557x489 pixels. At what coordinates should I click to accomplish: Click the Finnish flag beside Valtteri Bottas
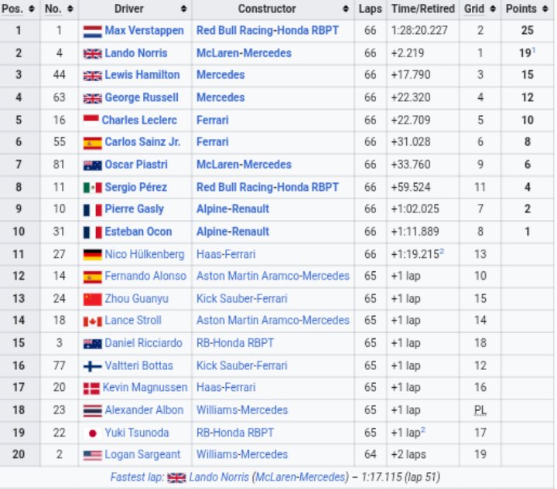(x=92, y=366)
